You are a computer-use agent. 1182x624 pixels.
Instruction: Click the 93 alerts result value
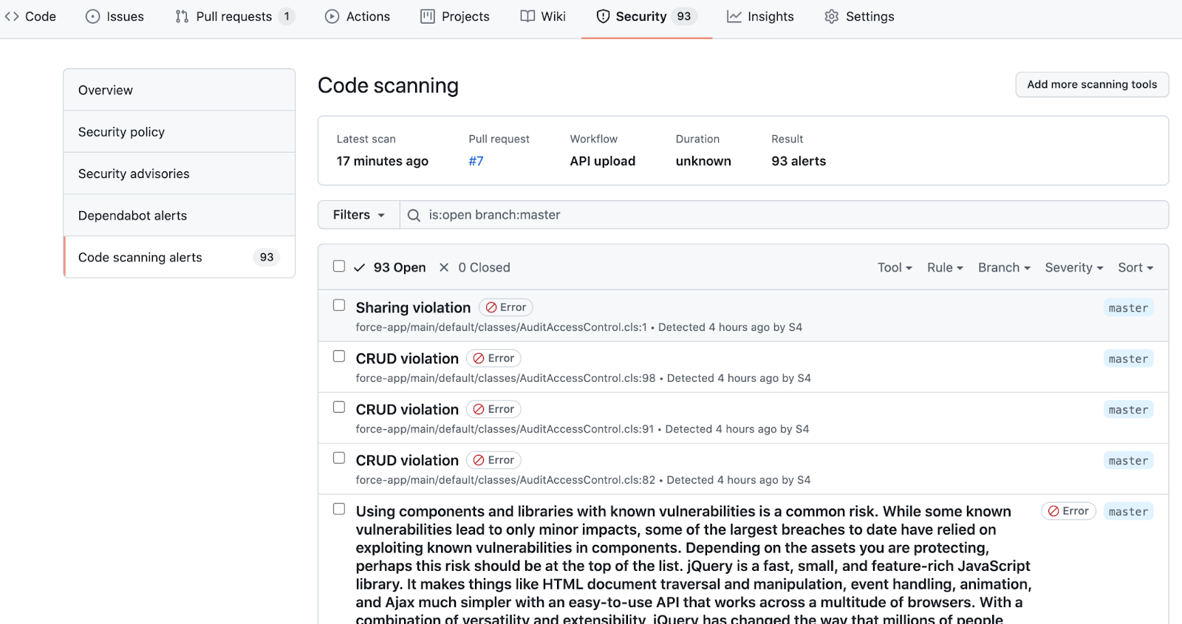[799, 161]
